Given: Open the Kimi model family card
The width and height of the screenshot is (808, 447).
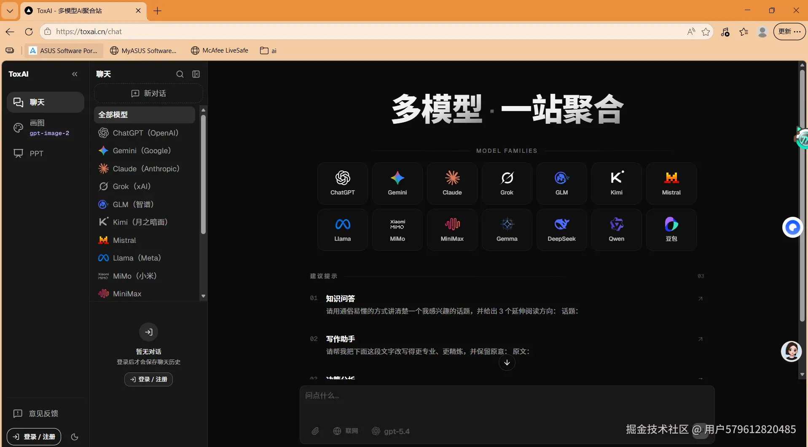Looking at the screenshot, I should point(616,184).
